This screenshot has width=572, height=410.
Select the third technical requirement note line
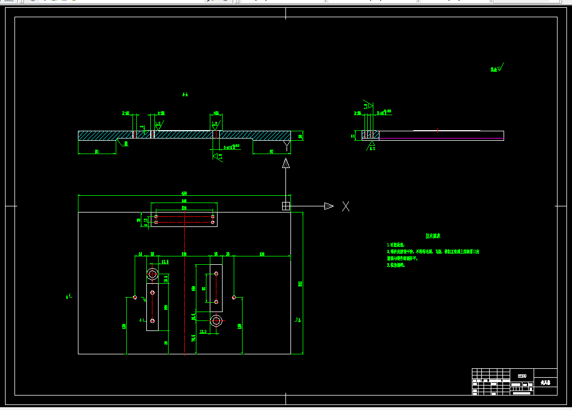click(x=396, y=265)
